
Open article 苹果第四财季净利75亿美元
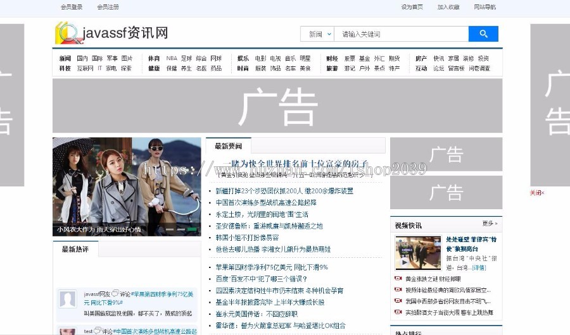tap(272, 267)
